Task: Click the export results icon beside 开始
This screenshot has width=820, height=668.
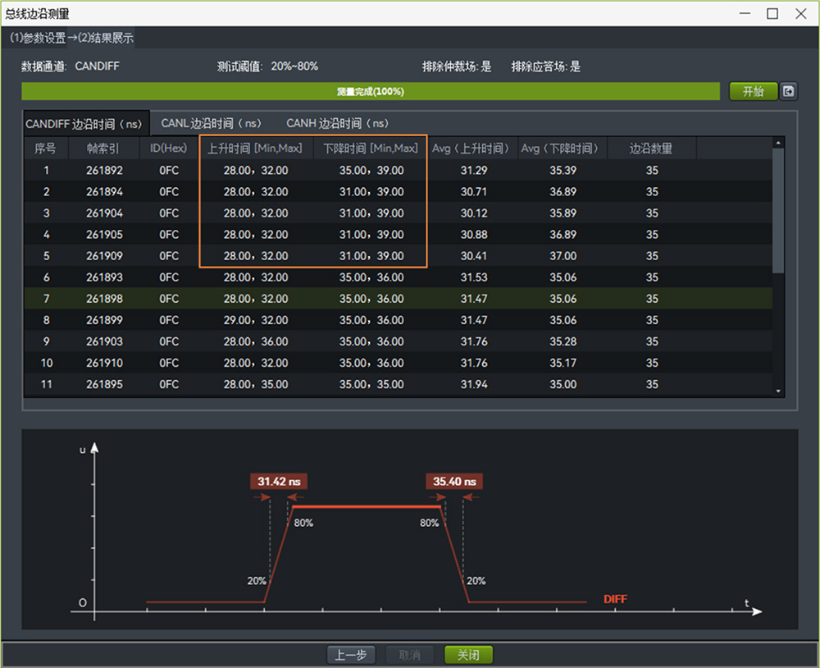Action: tap(789, 91)
